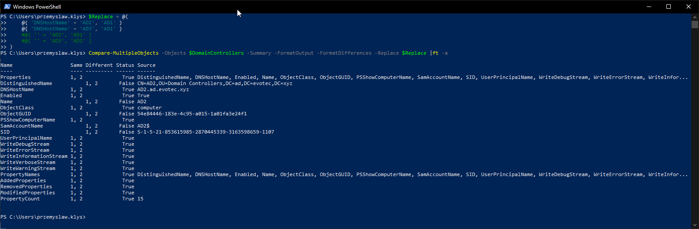Click the scrollbar up arrow
The width and height of the screenshot is (699, 229).
pos(695,17)
